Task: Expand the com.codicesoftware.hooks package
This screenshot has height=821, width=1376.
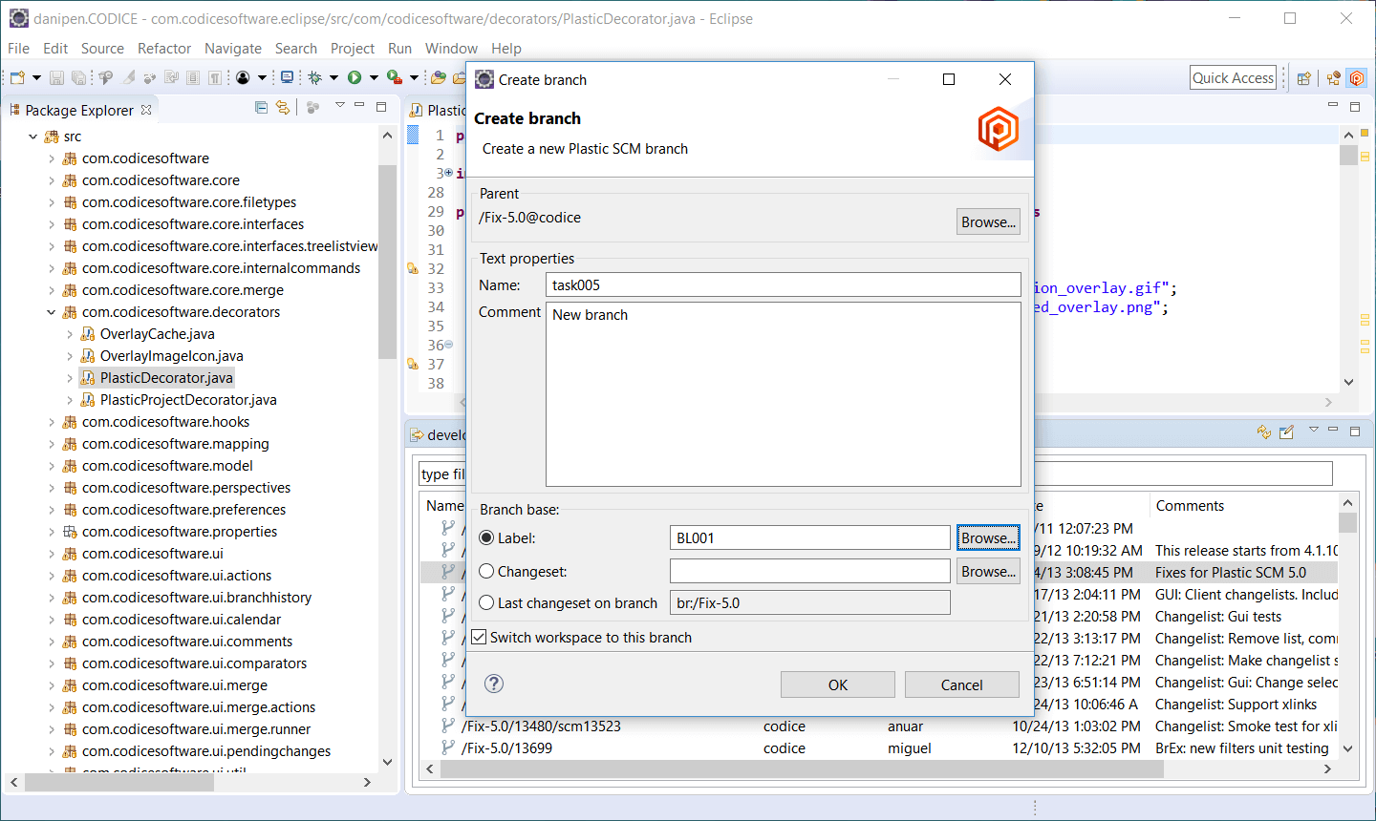Action: point(52,422)
